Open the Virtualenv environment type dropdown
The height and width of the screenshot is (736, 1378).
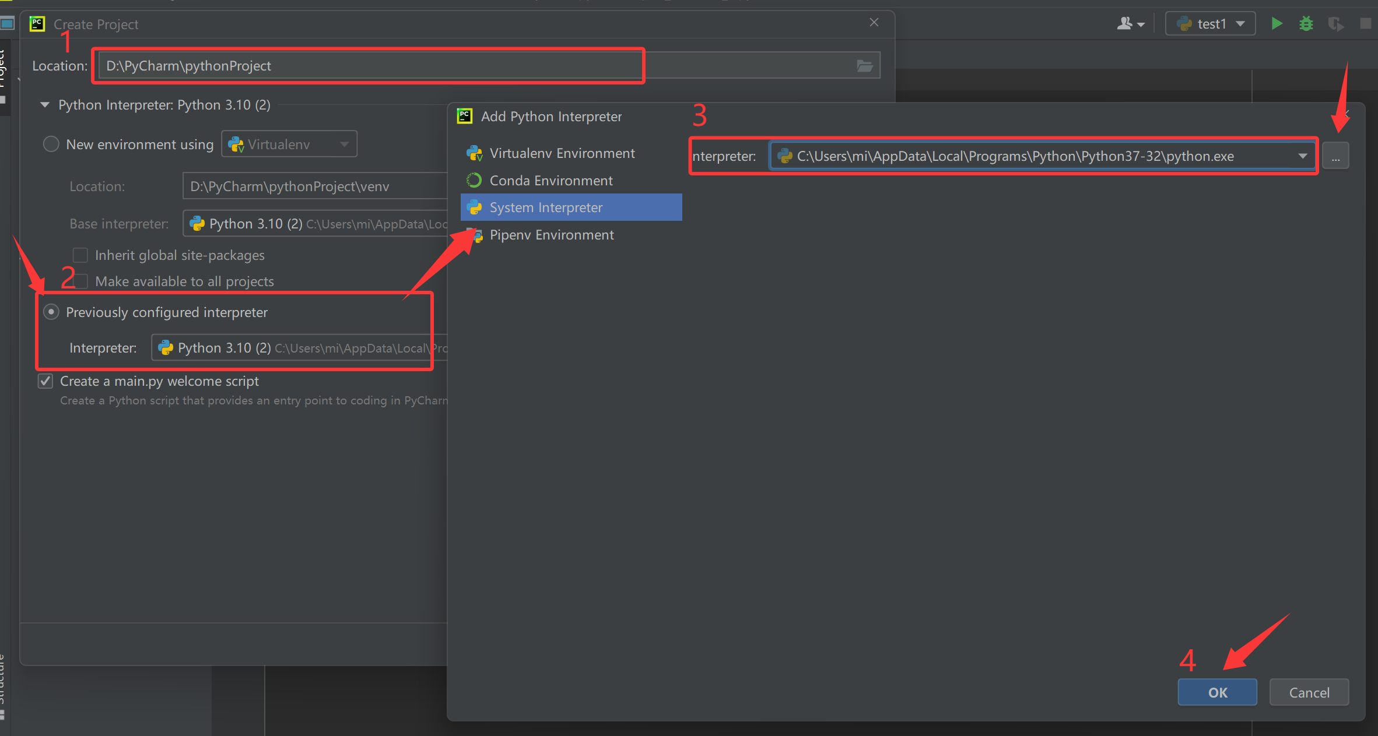[x=289, y=144]
